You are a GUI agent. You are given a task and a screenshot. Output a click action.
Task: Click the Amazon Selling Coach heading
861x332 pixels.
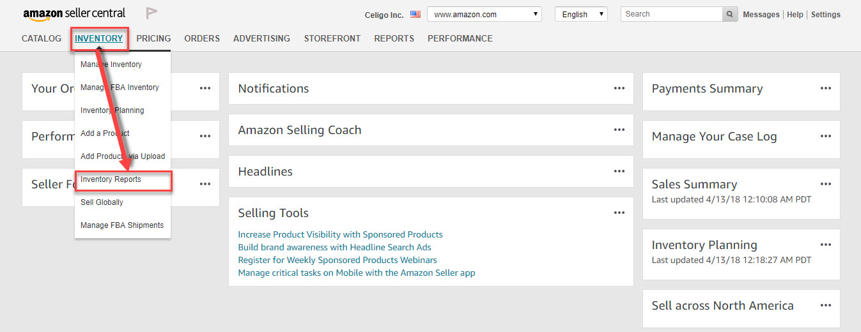pyautogui.click(x=300, y=130)
